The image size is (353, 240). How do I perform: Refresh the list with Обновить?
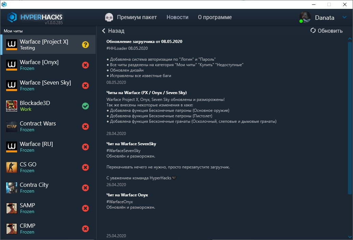(x=326, y=31)
